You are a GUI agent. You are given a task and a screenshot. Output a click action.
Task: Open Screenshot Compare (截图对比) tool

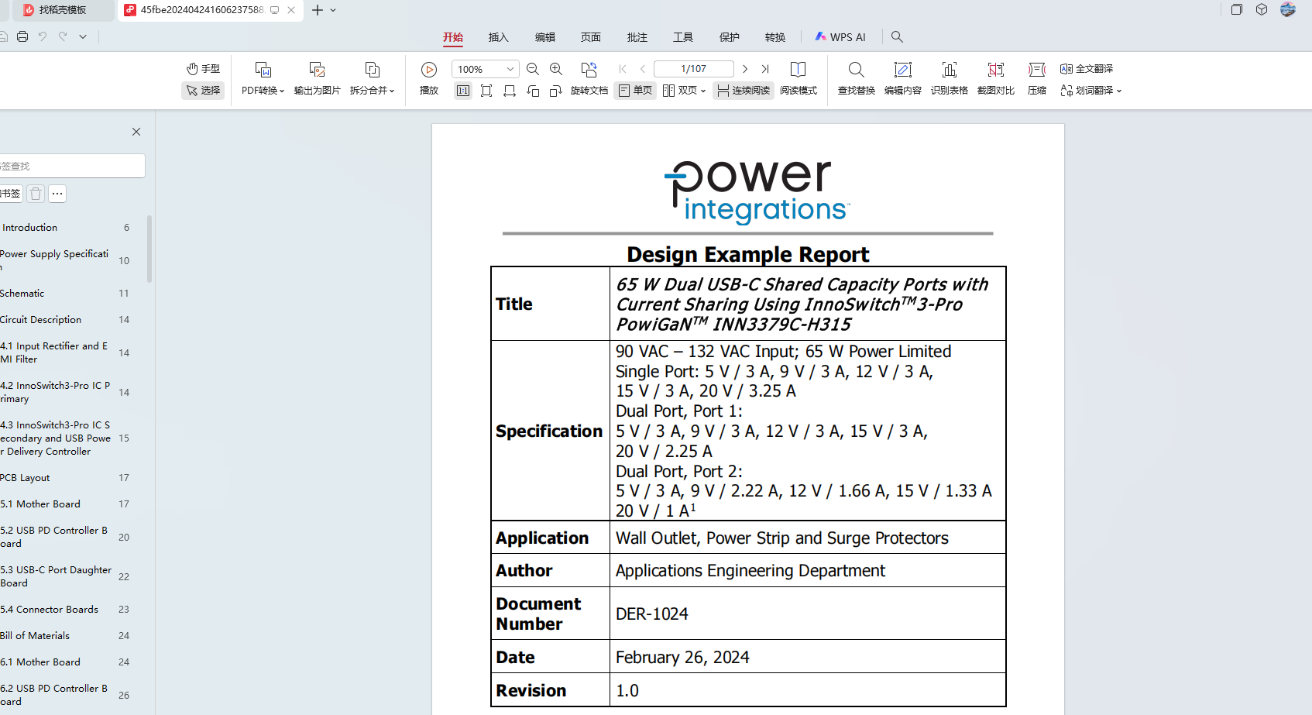[996, 79]
